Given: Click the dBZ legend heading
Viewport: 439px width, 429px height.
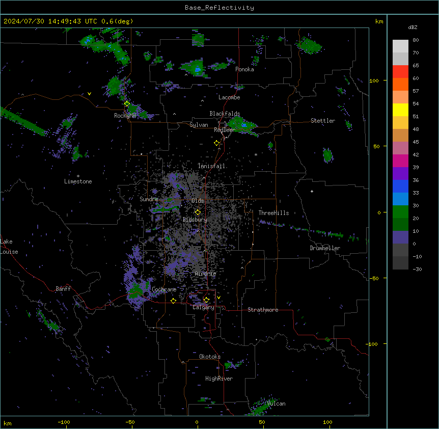Looking at the screenshot, I should pos(413,27).
